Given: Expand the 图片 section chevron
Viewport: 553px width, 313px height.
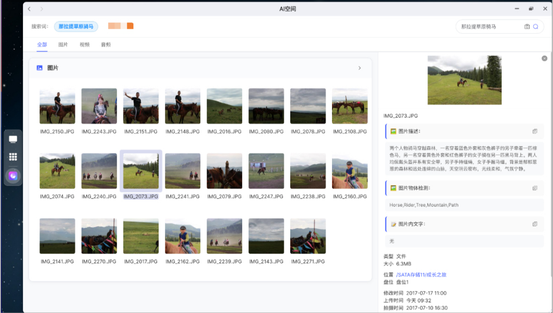Looking at the screenshot, I should pyautogui.click(x=359, y=68).
